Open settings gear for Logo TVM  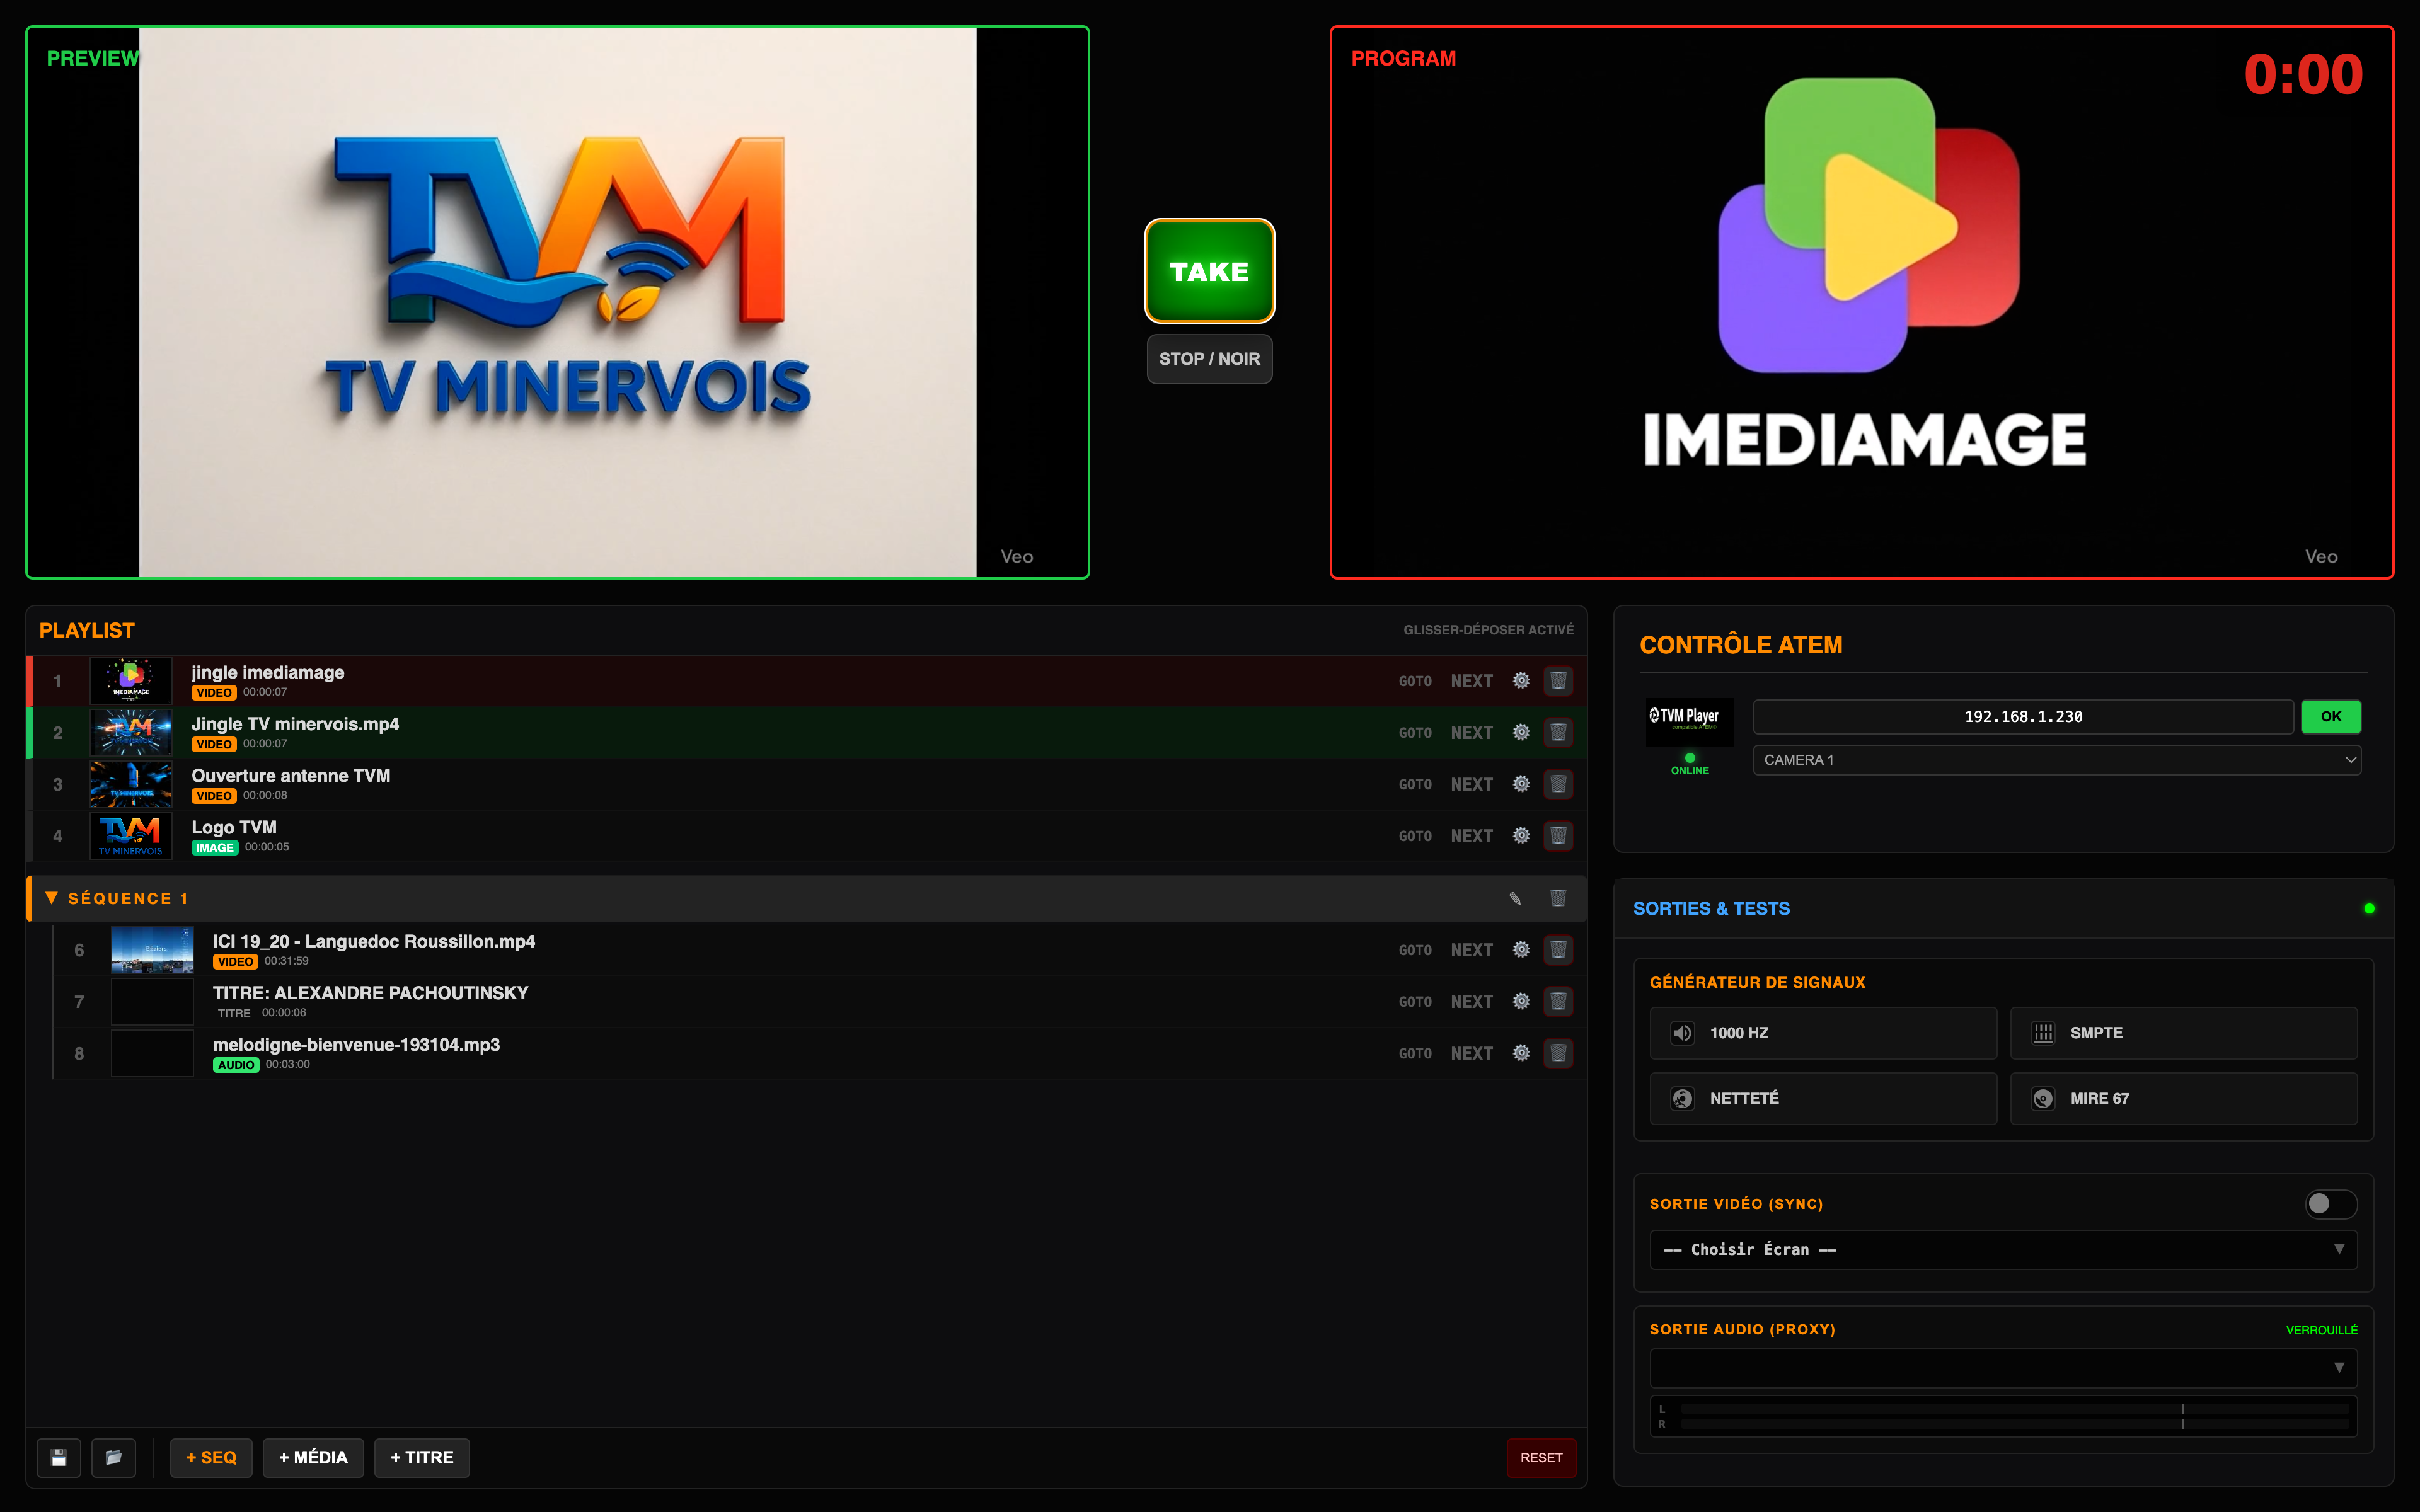coord(1521,836)
